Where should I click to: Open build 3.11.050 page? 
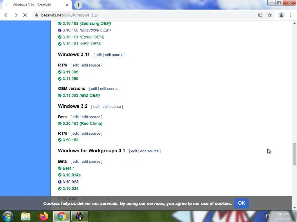pyautogui.click(x=70, y=79)
